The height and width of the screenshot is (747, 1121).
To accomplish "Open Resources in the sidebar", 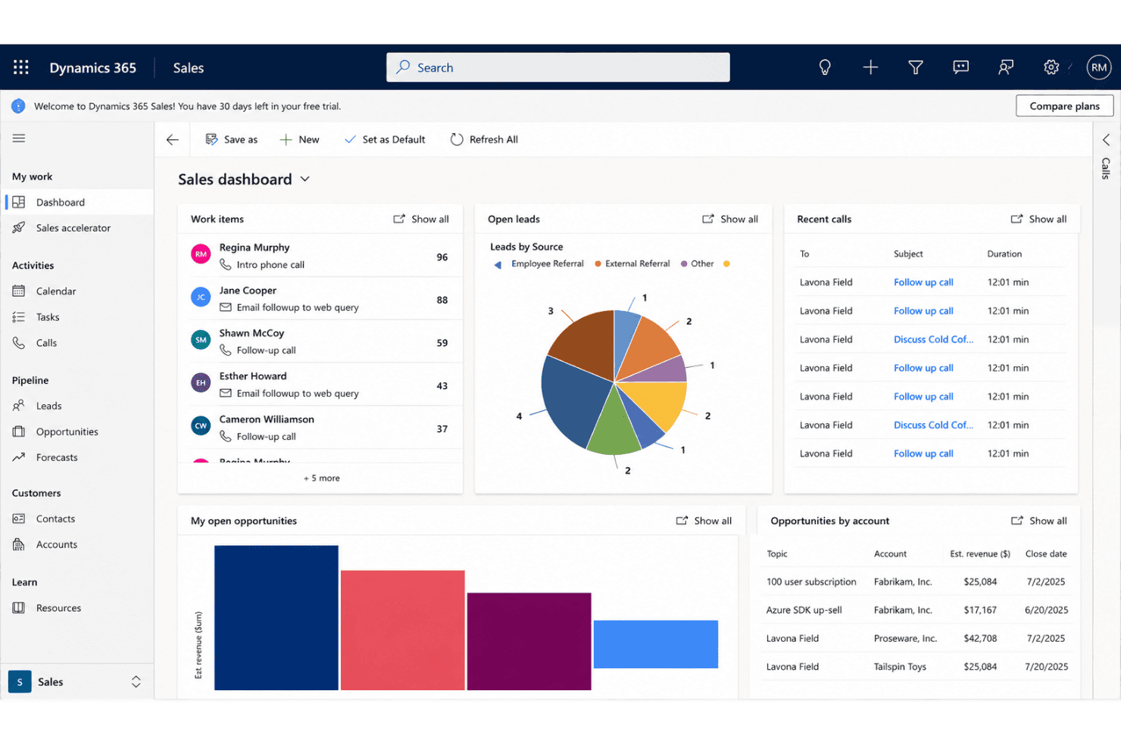I will coord(77,608).
